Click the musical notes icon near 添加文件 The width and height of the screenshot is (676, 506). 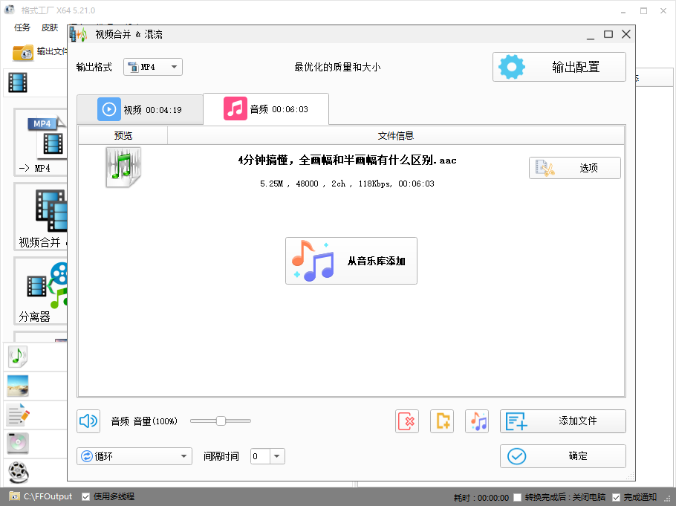(x=476, y=421)
